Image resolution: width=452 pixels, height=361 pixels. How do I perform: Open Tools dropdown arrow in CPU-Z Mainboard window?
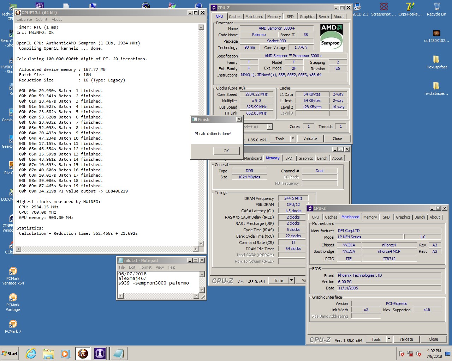coord(389,339)
